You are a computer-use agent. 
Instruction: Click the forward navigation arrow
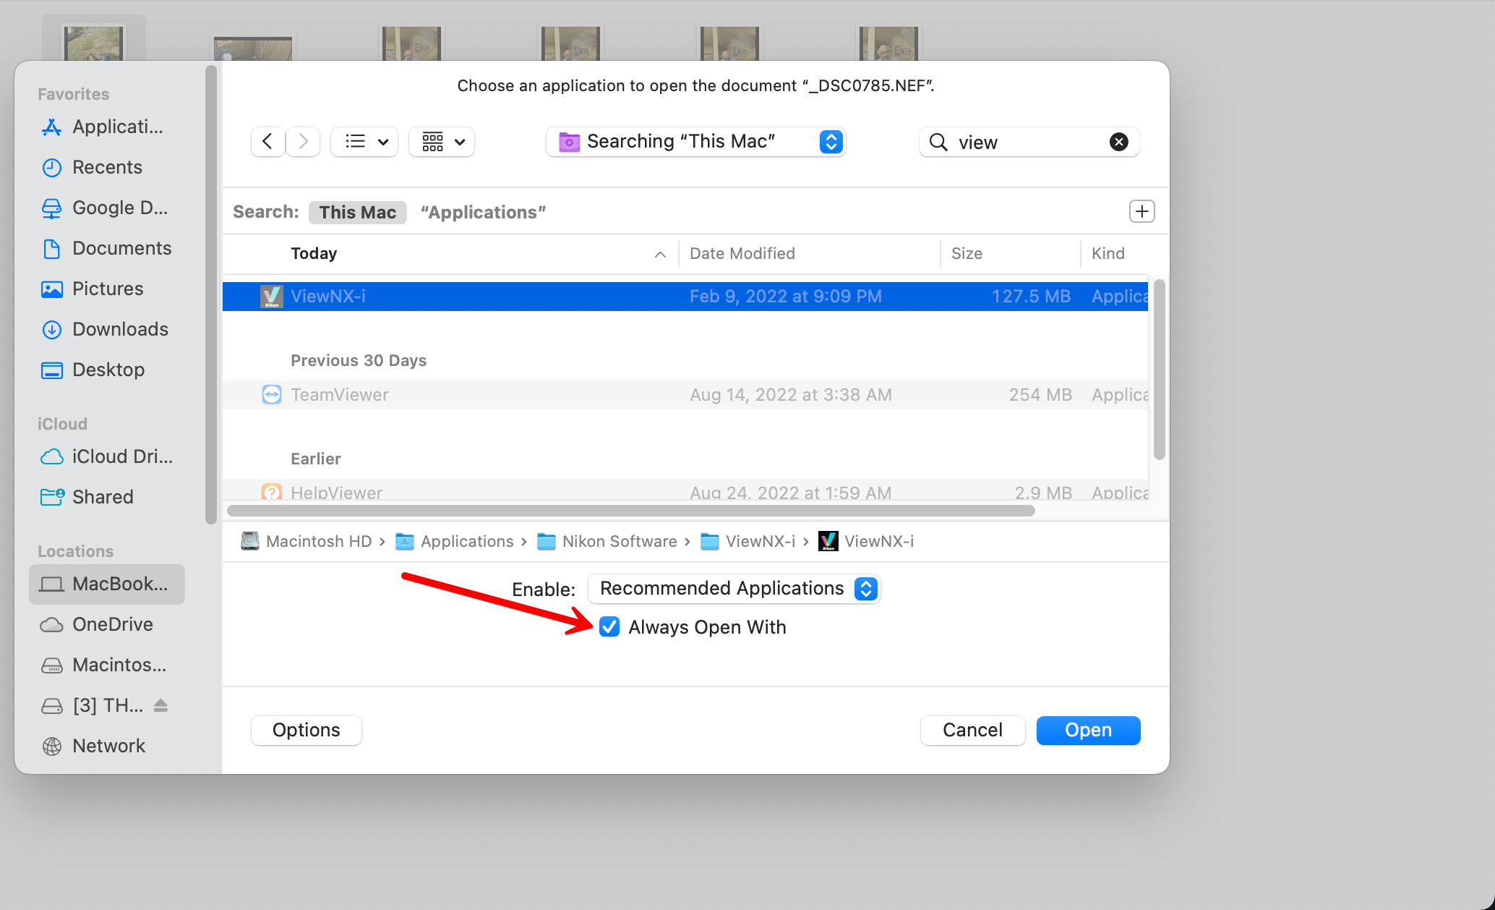click(x=304, y=141)
